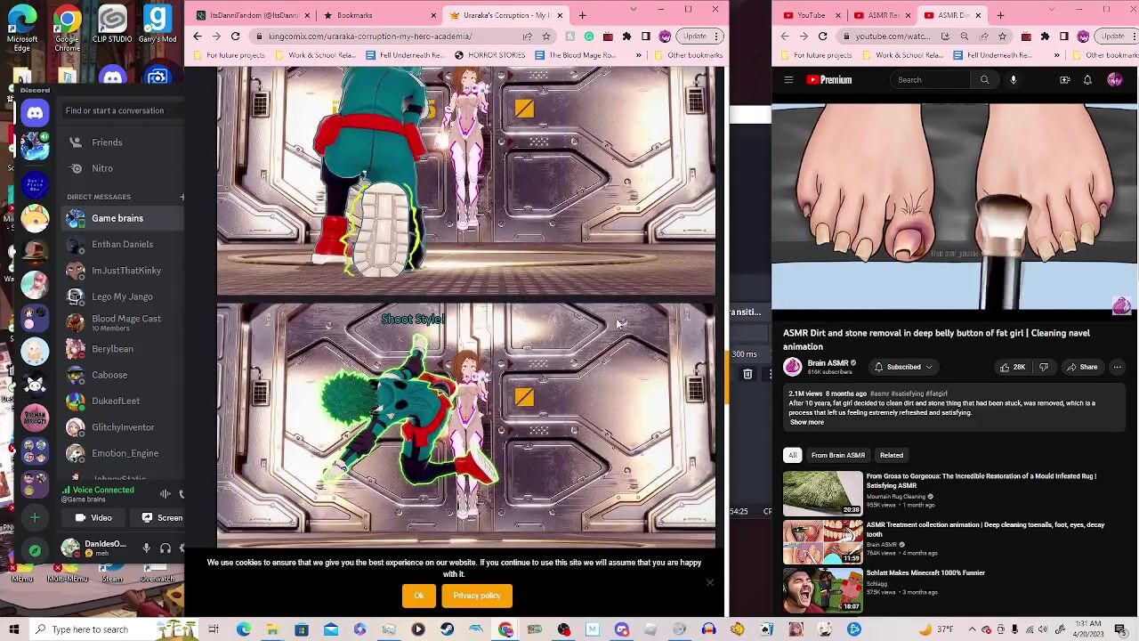Open GlitchyInventor conversation
1139x641 pixels.
pos(124,427)
